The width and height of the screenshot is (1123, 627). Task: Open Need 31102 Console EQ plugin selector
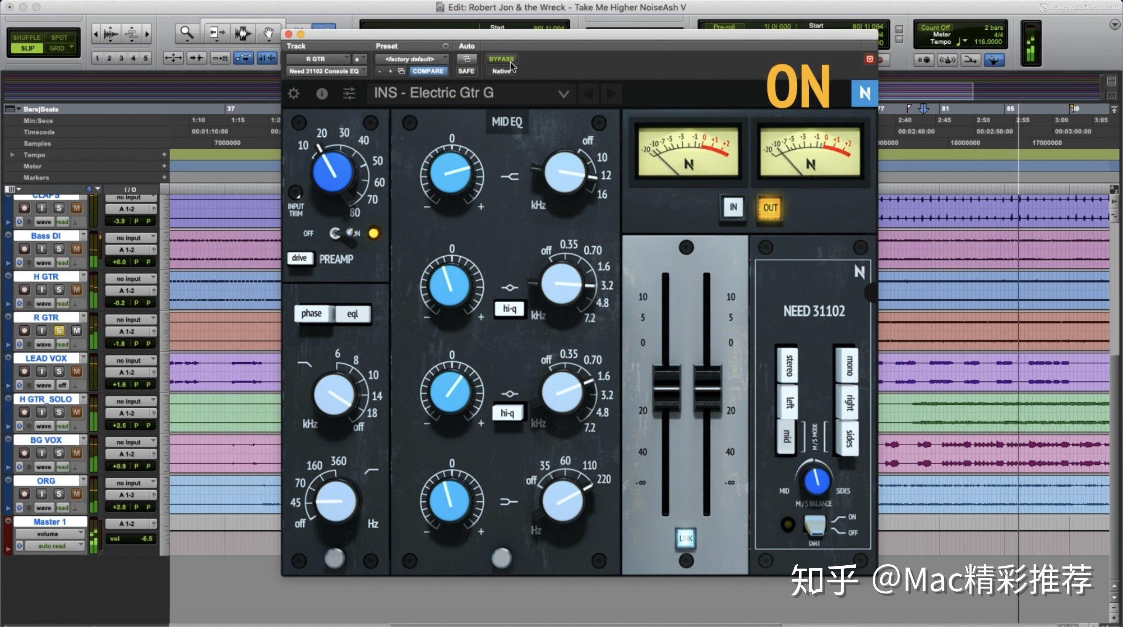326,71
